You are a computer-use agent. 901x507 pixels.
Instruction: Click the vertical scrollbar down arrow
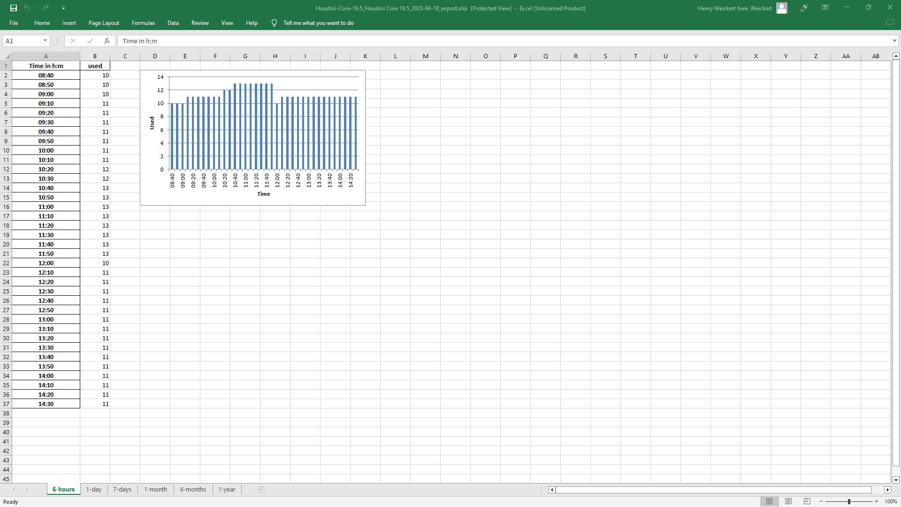896,480
